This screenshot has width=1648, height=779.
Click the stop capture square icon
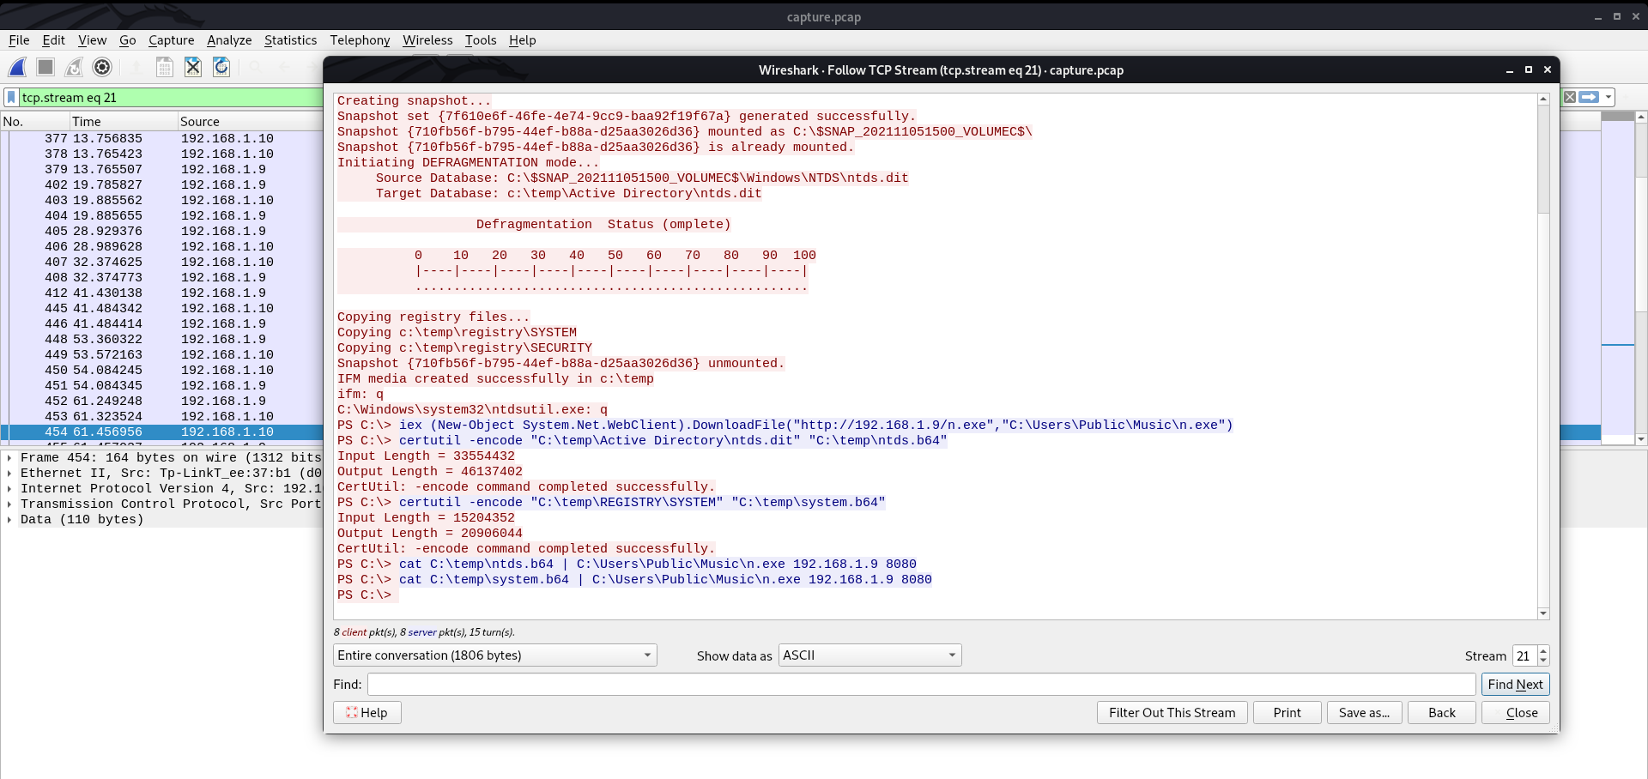[45, 67]
